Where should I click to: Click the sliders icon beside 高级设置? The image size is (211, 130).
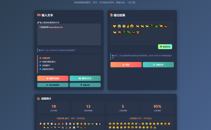point(40,58)
